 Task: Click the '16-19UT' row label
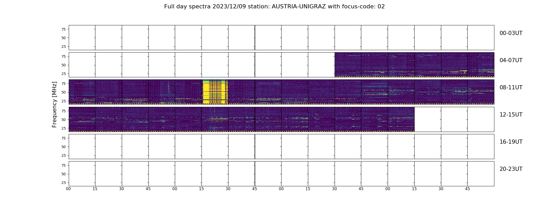[511, 142]
